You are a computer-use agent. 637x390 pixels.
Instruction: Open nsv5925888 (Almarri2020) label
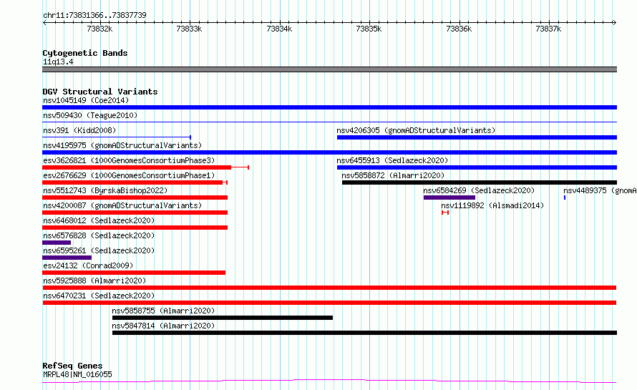click(x=94, y=281)
